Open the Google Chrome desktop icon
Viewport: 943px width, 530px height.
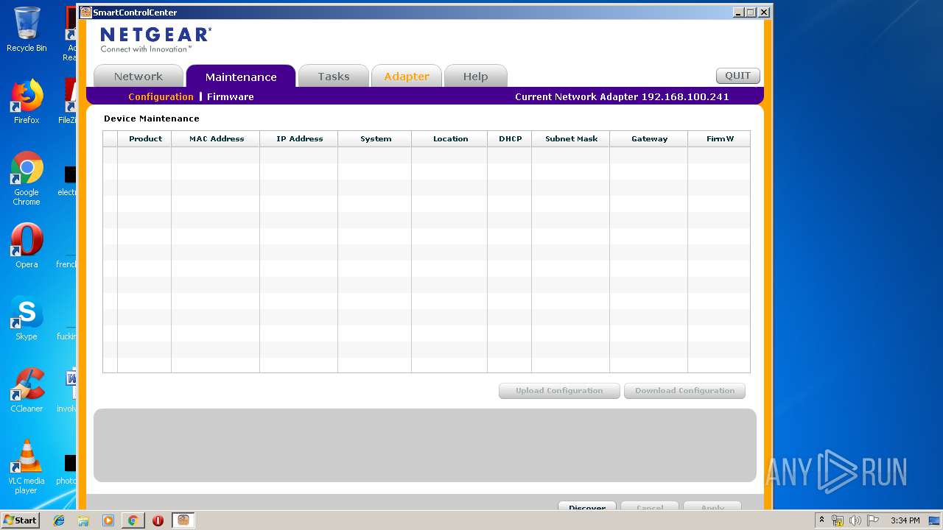click(27, 178)
